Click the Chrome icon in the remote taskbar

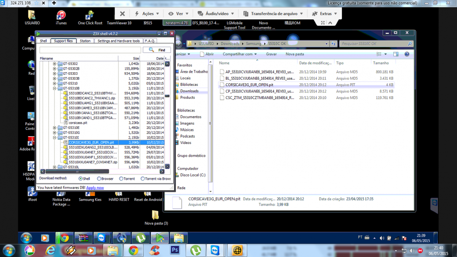point(65,238)
